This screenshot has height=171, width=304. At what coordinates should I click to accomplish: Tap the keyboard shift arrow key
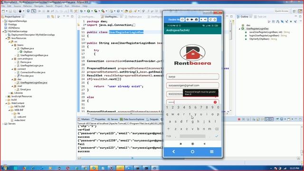click(169, 129)
